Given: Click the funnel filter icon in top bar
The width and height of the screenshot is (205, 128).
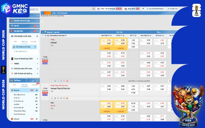Looking at the screenshot, I should pyautogui.click(x=143, y=9).
